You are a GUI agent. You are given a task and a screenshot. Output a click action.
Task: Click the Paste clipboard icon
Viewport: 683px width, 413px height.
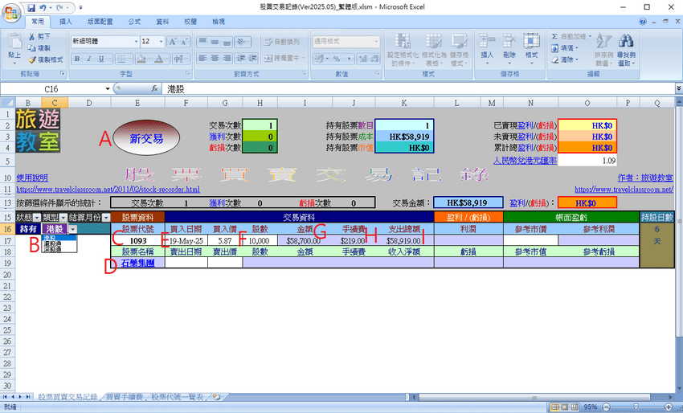coord(14,41)
